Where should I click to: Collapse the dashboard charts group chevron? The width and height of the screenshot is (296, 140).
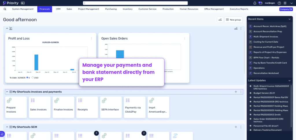pos(7,29)
